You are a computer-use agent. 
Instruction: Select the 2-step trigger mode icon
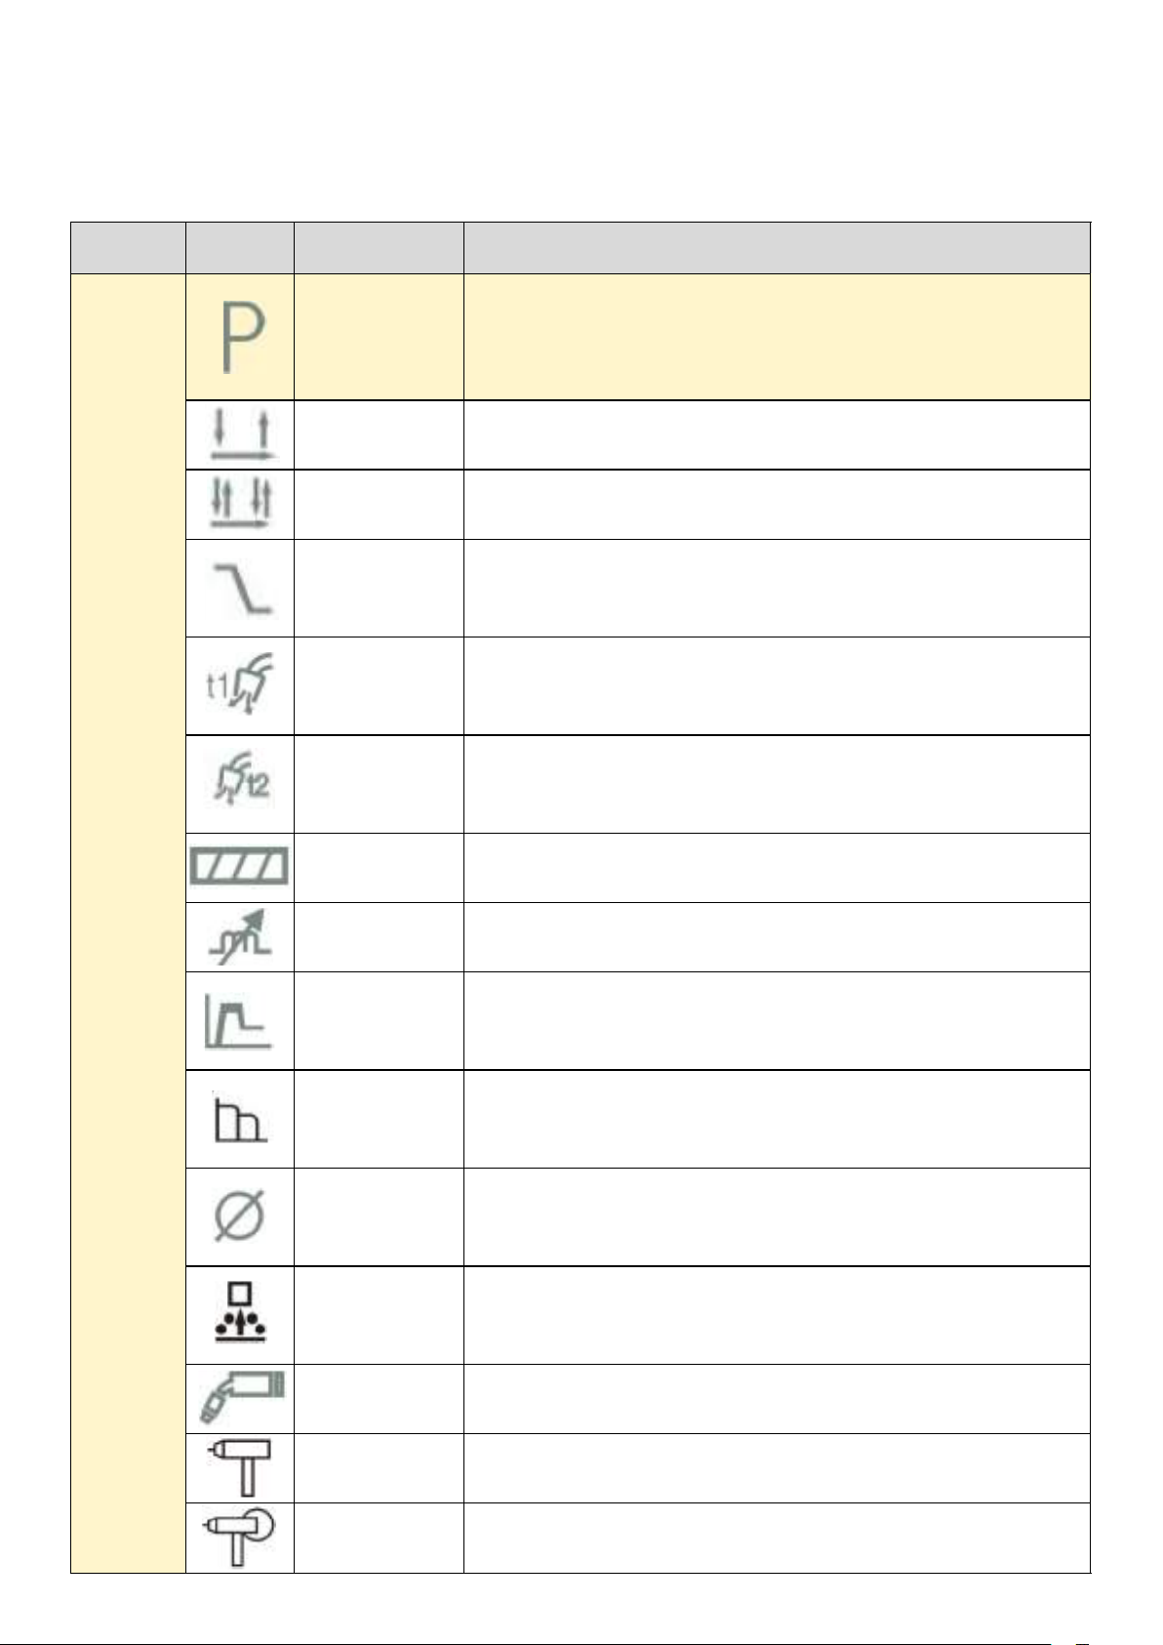(x=241, y=435)
